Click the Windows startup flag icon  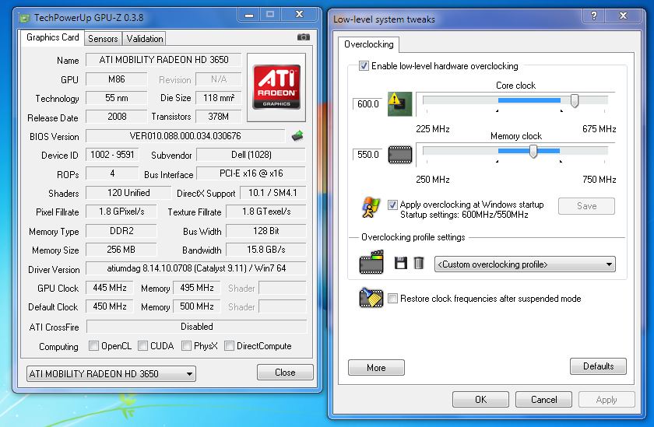(x=371, y=207)
